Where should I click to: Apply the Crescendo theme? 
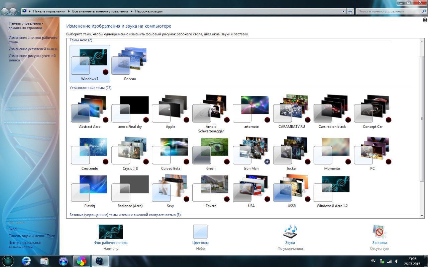[90, 153]
